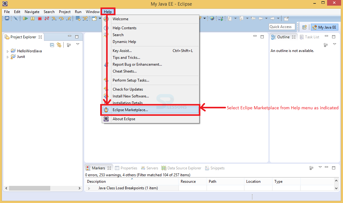
Task: Toggle Skip All Breakpoints in the toolbar
Action: (x=16, y=19)
